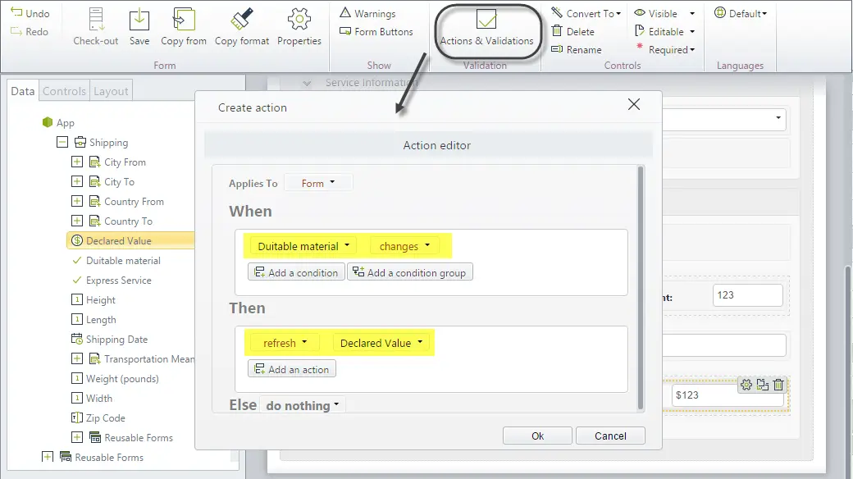853x479 pixels.
Task: Open control settings gear on form
Action: (x=746, y=385)
